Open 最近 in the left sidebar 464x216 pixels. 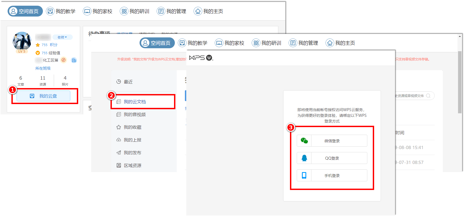click(128, 82)
